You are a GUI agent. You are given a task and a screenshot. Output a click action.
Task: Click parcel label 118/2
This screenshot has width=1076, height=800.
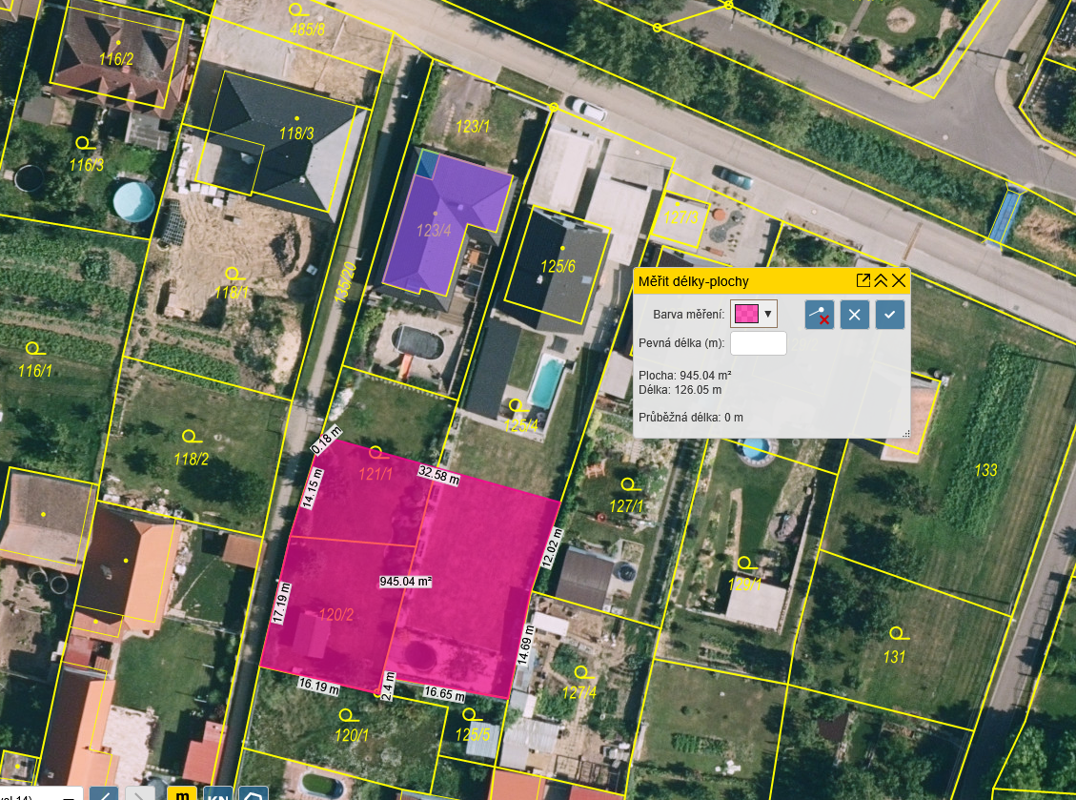point(191,459)
